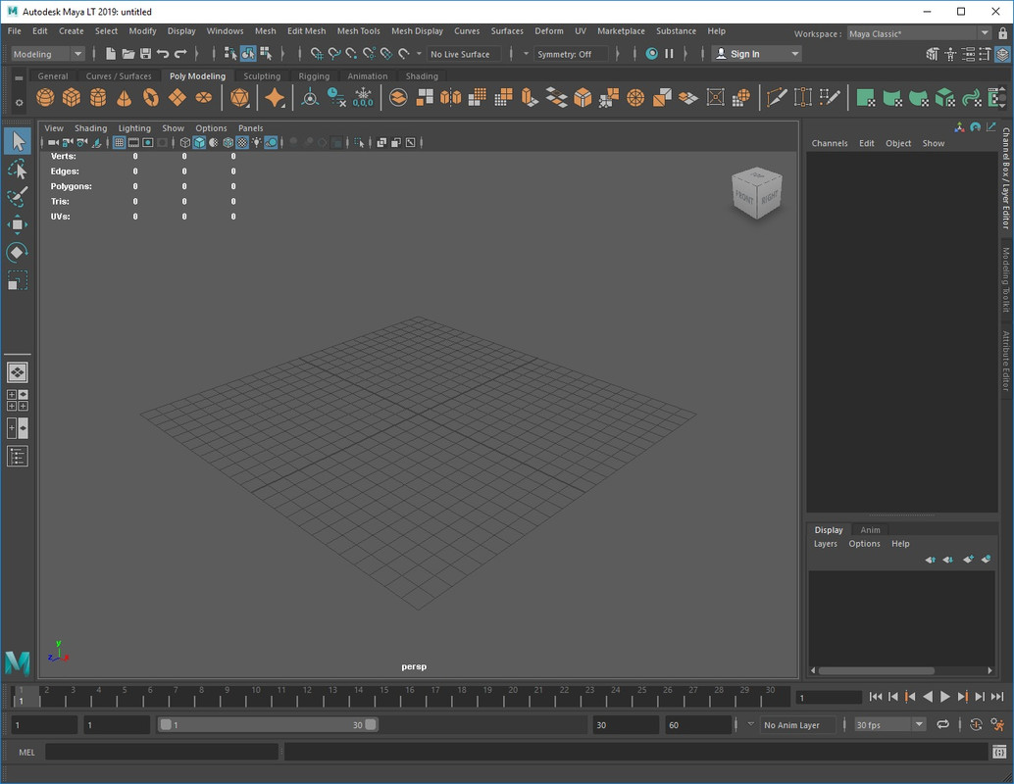Viewport: 1014px width, 784px height.
Task: Create a polygon cube from the shelf
Action: click(x=72, y=97)
